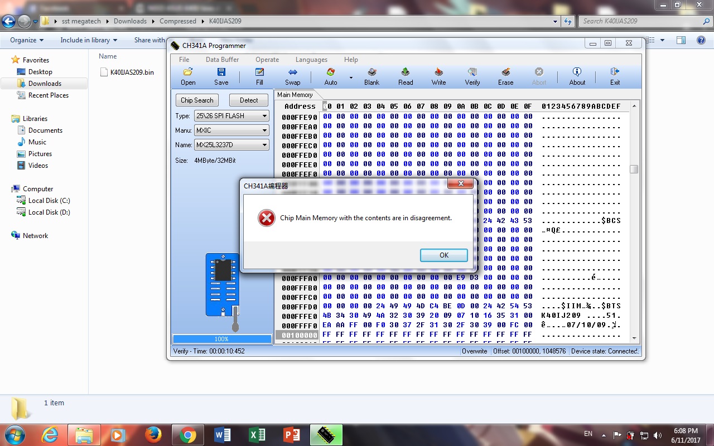Open Include in library dropdown in Explorer

tap(89, 40)
